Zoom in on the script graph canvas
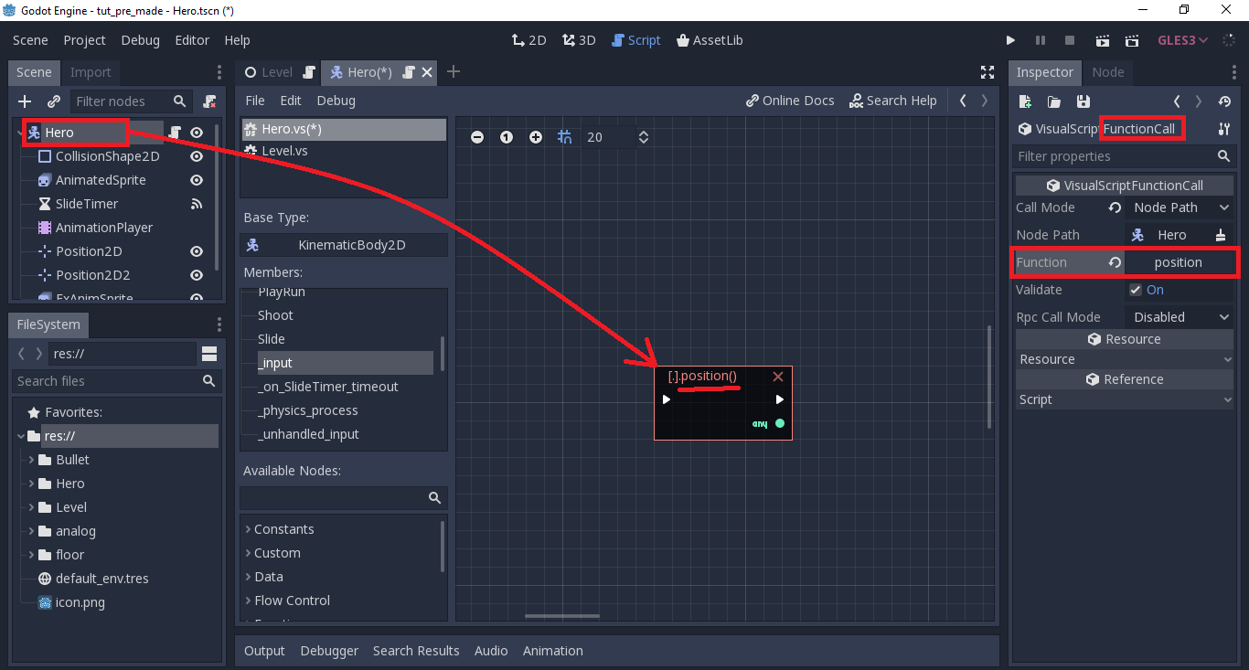 click(536, 136)
